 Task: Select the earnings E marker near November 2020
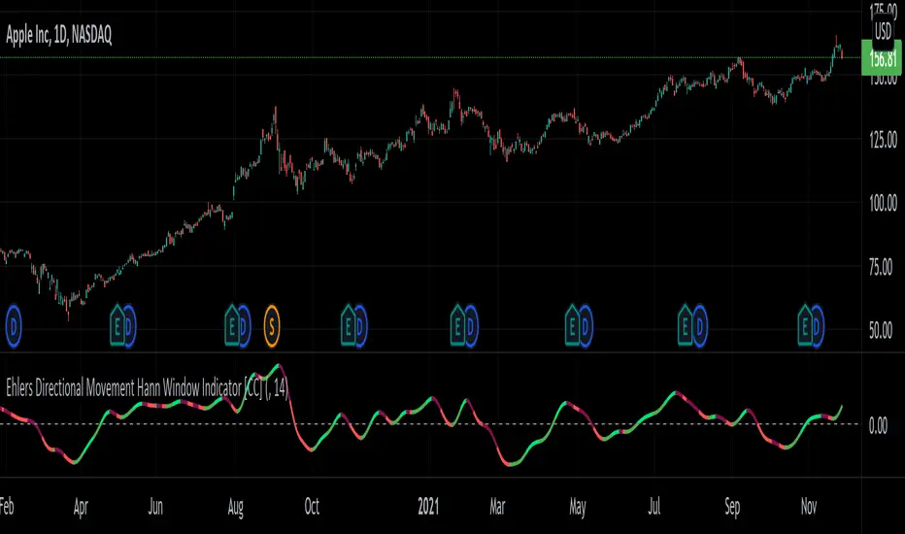click(348, 327)
